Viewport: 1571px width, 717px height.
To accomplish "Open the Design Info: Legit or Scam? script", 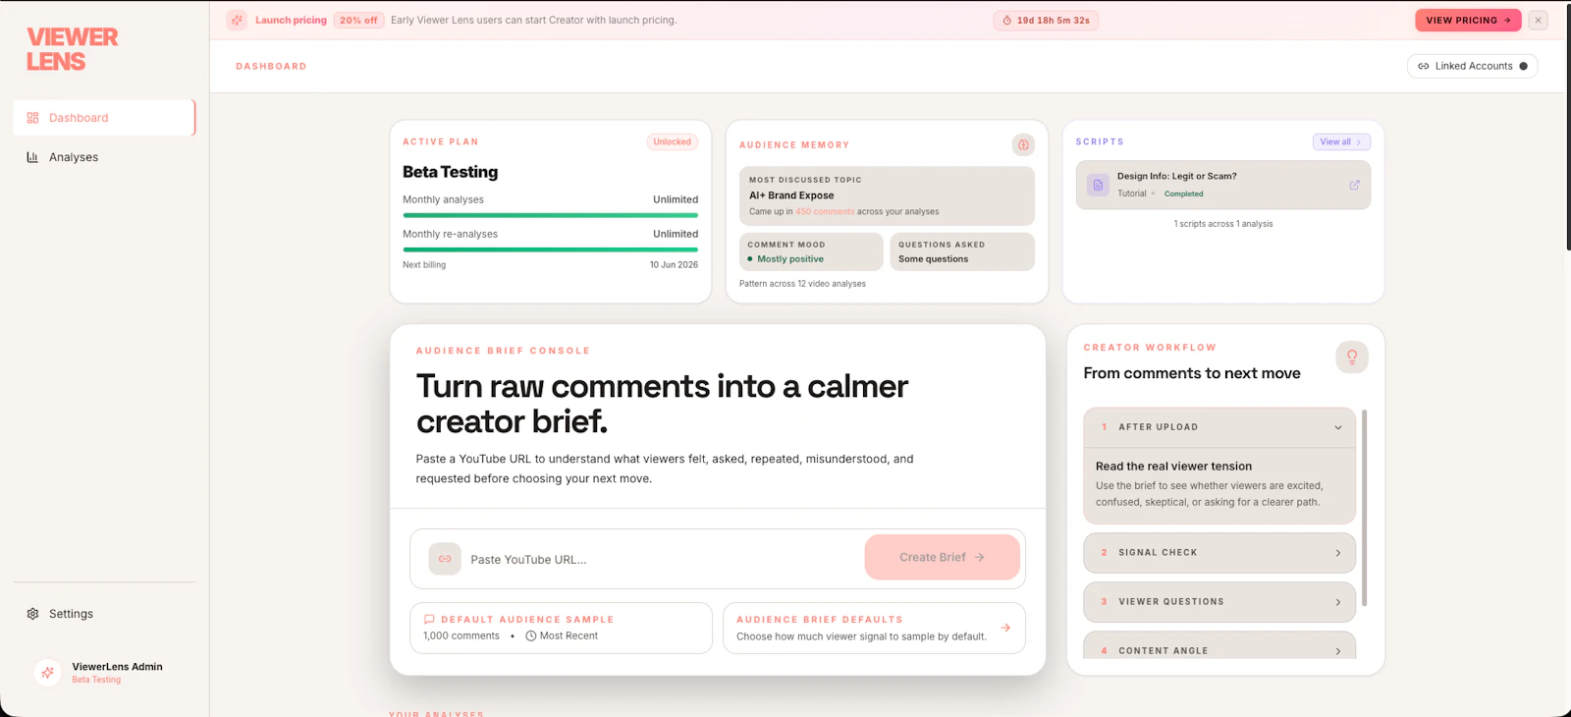I will pyautogui.click(x=1223, y=186).
